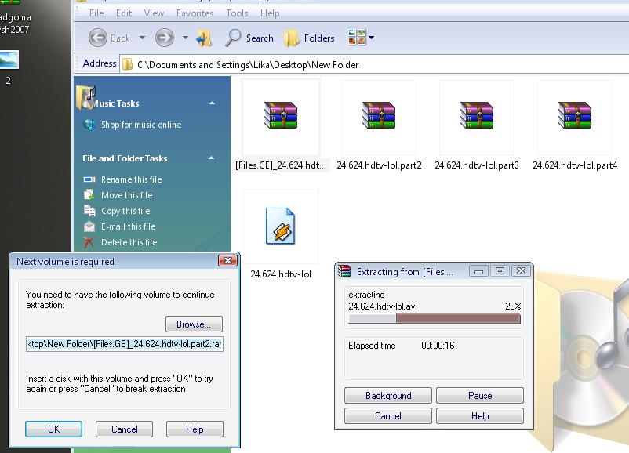Open the Tools menu

[x=237, y=13]
